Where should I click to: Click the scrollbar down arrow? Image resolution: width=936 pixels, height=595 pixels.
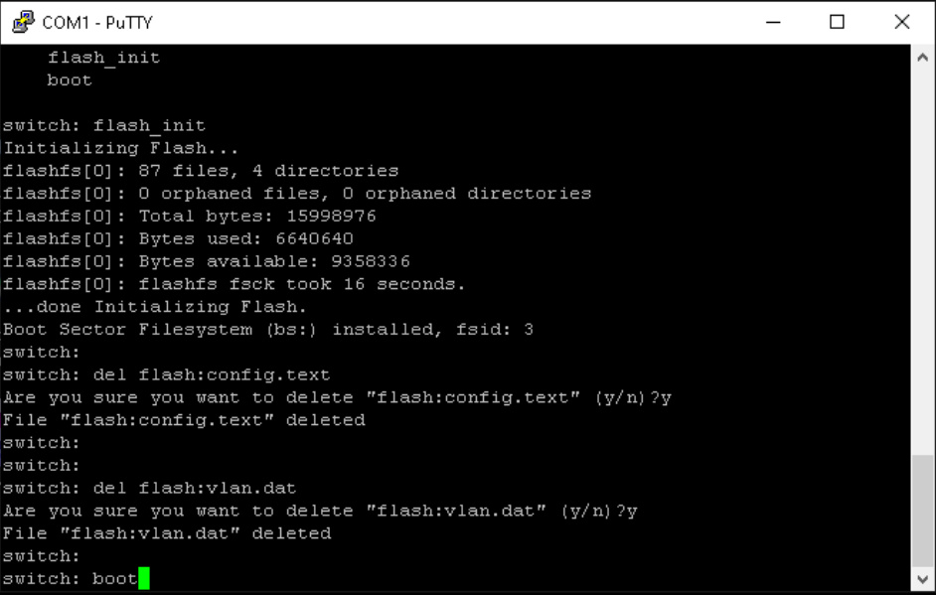(x=923, y=577)
